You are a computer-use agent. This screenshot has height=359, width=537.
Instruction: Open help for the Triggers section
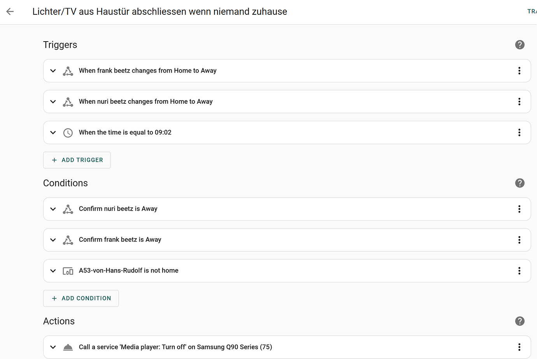point(520,45)
